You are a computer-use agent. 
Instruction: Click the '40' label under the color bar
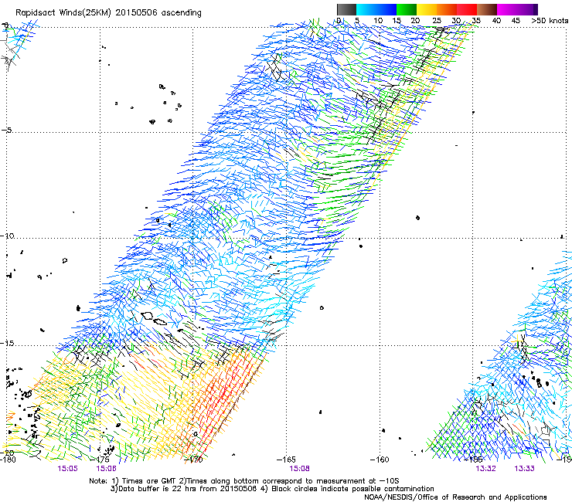[496, 21]
